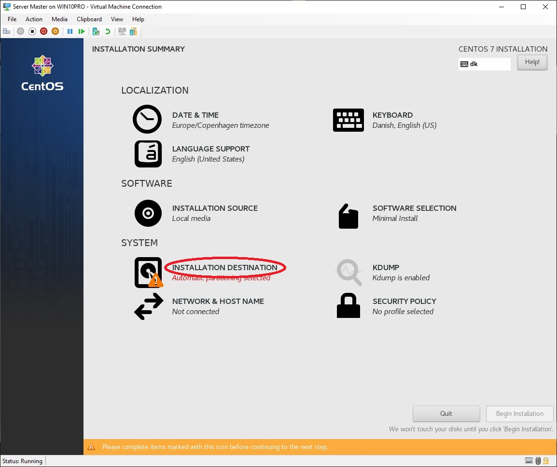The height and width of the screenshot is (467, 557).
Task: Click 'Kdump is enabled' text
Action: click(x=401, y=278)
